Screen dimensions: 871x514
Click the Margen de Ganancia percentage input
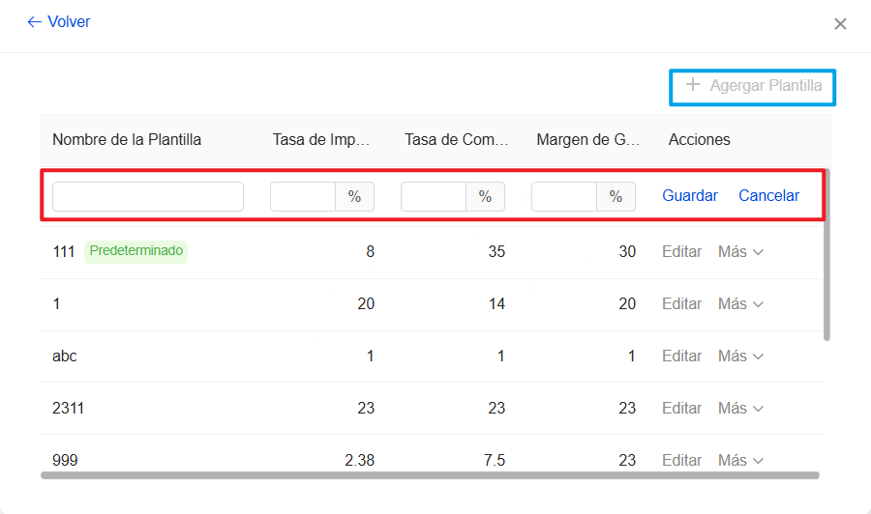coord(564,196)
